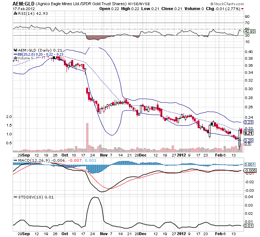
Task: Click the tall October volume spike bar
Action: pyautogui.click(x=87, y=138)
